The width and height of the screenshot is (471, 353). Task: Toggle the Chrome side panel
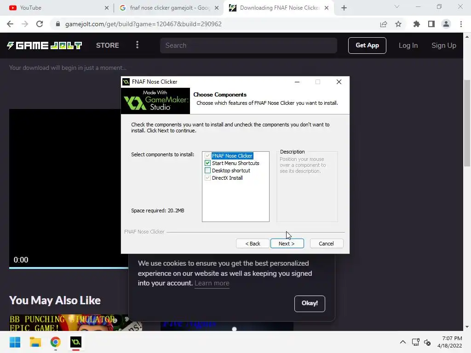click(431, 24)
